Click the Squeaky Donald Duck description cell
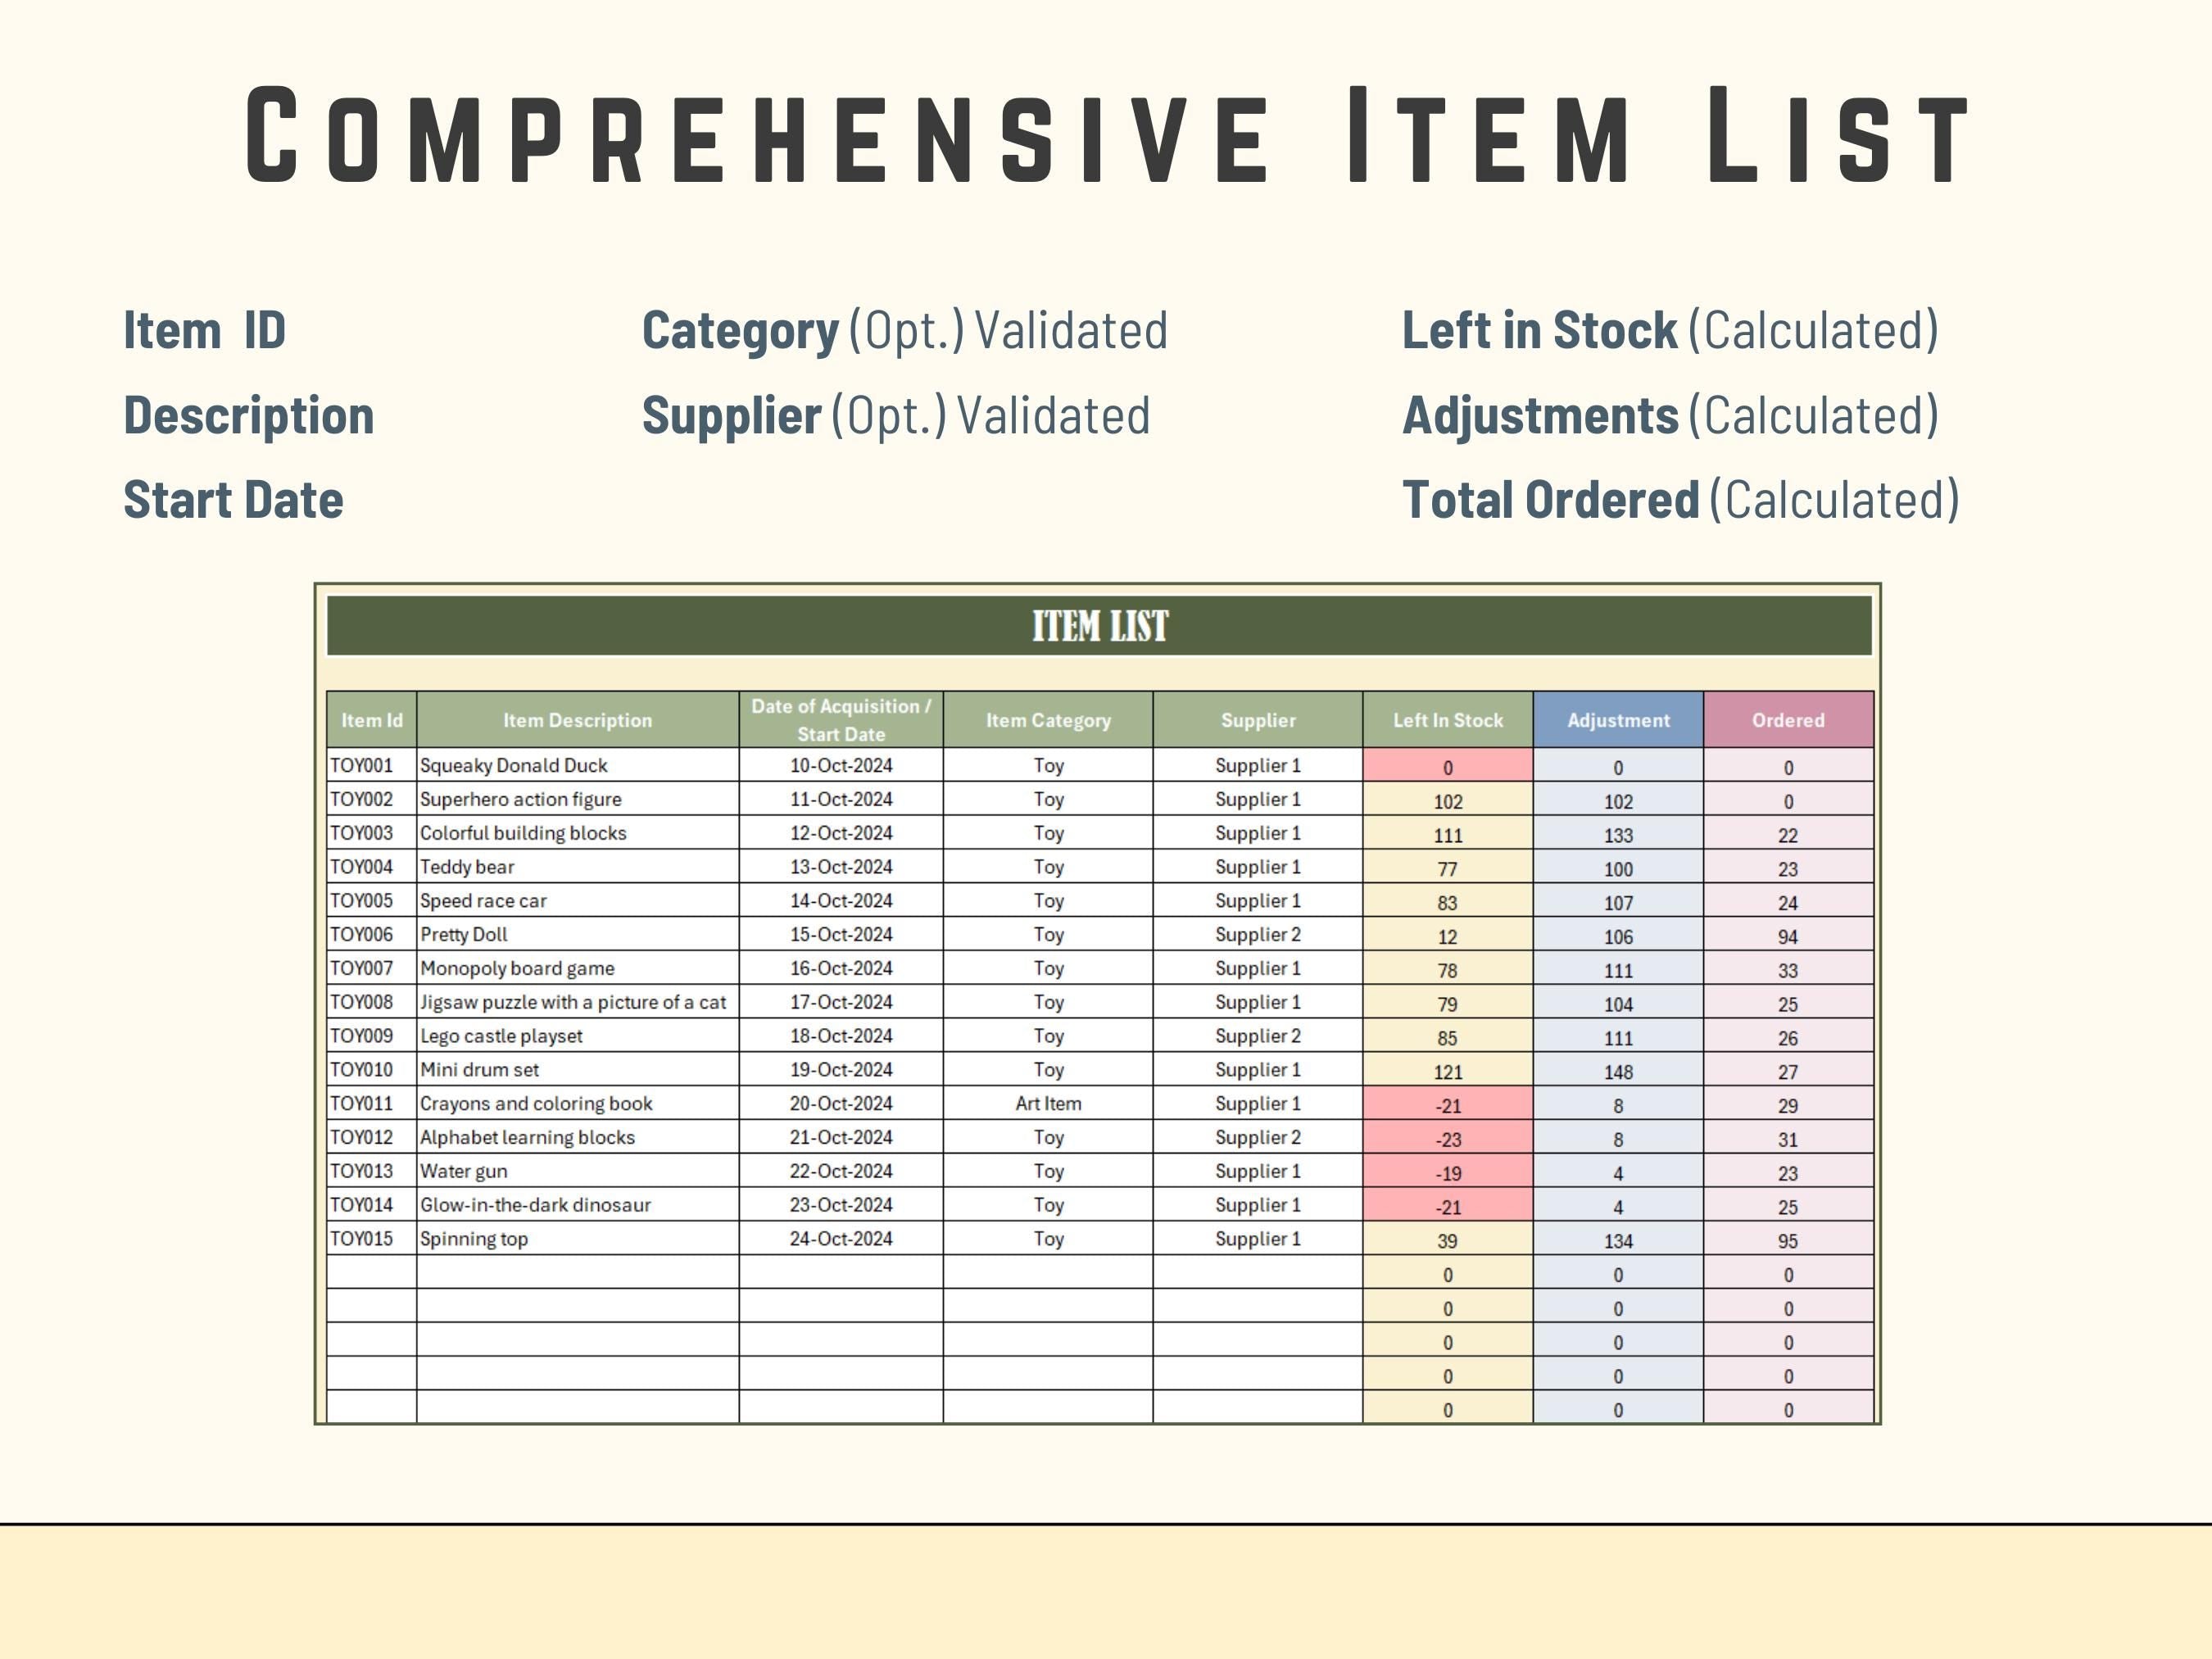Screen dimensions: 2212x1659 (514, 766)
